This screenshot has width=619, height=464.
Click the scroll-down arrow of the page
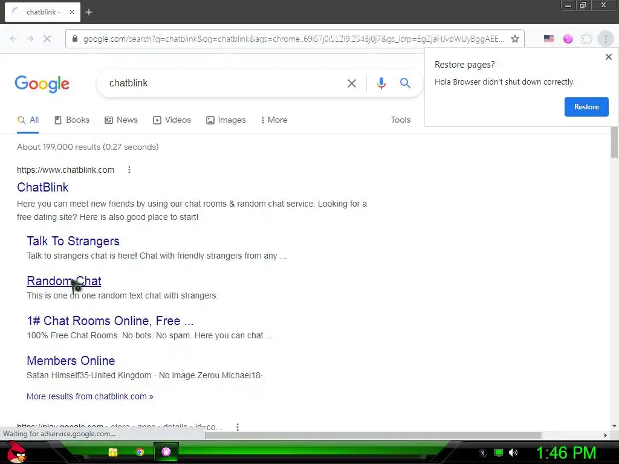click(614, 426)
